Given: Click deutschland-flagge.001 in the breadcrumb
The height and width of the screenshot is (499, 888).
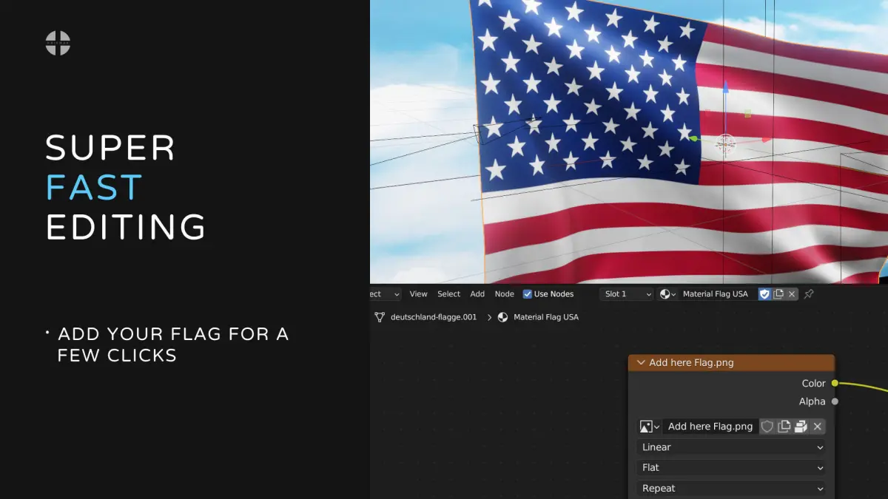Looking at the screenshot, I should [434, 317].
